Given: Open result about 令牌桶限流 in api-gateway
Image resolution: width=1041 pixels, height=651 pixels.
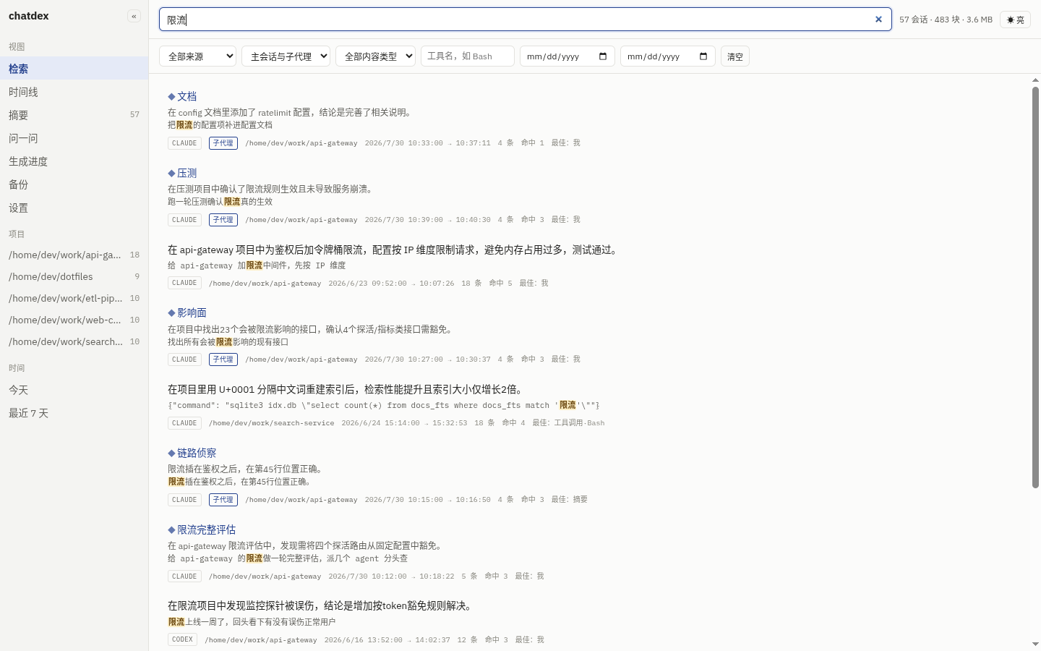Looking at the screenshot, I should 394,250.
